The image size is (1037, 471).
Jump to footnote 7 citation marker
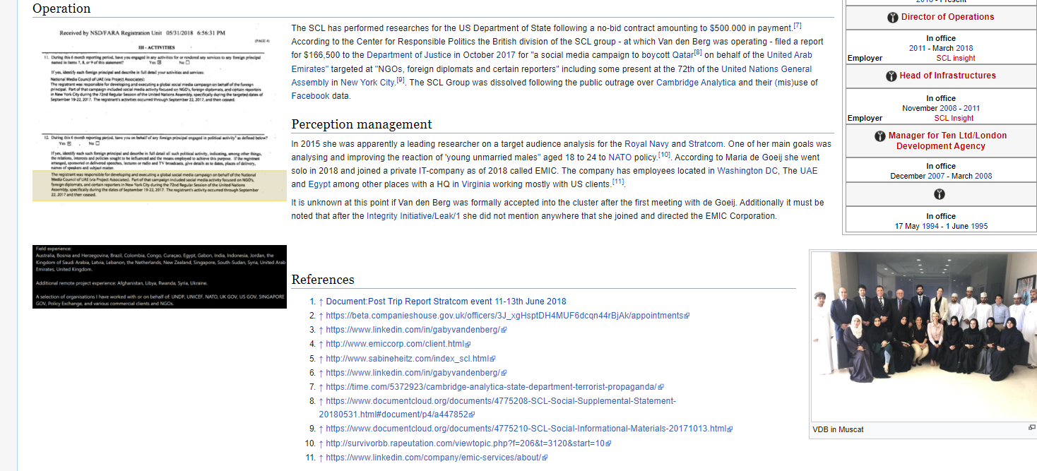[797, 26]
